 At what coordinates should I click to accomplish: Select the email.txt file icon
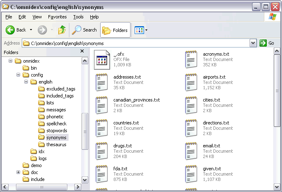click(191, 151)
